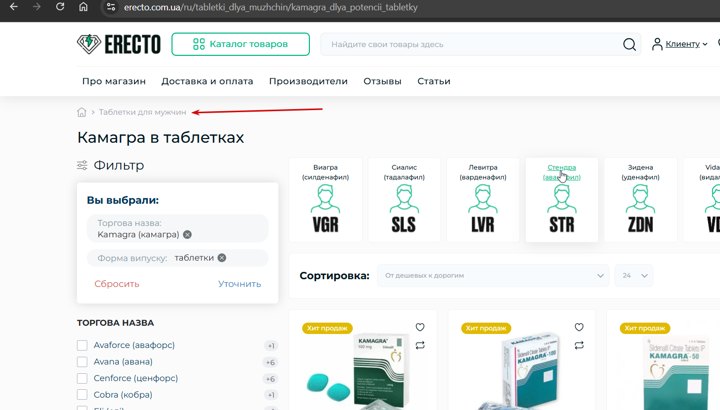Remove the Kamagra (камагра) filter chip
Screen dimensions: 720x410
pos(187,235)
